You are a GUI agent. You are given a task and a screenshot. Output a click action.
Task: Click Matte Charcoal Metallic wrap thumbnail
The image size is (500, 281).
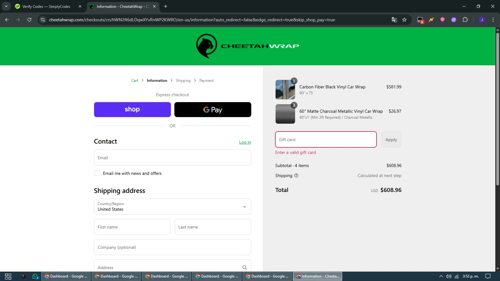285,114
